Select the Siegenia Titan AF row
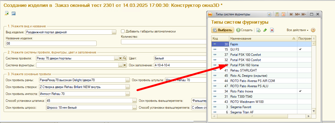This screenshot has width=335, height=123. point(262,112)
